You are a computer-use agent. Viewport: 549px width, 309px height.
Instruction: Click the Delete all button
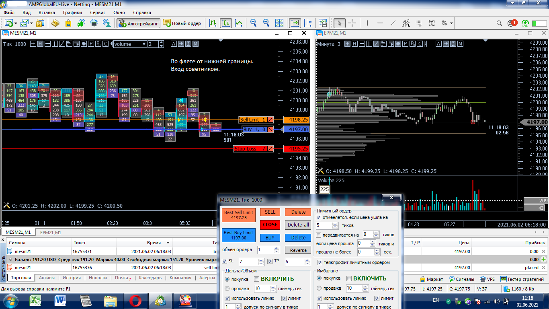[x=298, y=225]
